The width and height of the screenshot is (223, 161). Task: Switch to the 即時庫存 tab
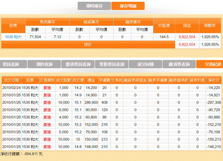click(x=94, y=6)
